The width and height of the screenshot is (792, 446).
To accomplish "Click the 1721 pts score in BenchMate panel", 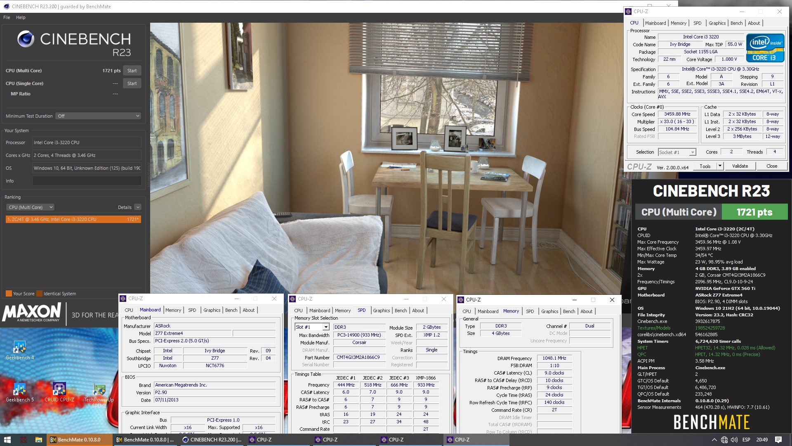I will click(x=754, y=212).
